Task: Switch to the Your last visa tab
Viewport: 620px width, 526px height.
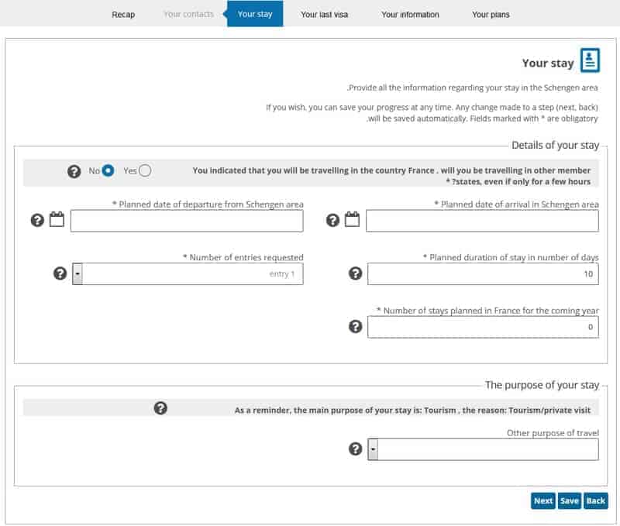Action: pyautogui.click(x=324, y=14)
